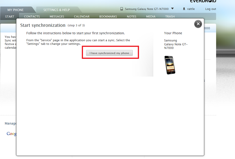This screenshot has height=159, width=235.
Task: Click the 'Follow the instructions below' text line
Action: (x=75, y=33)
